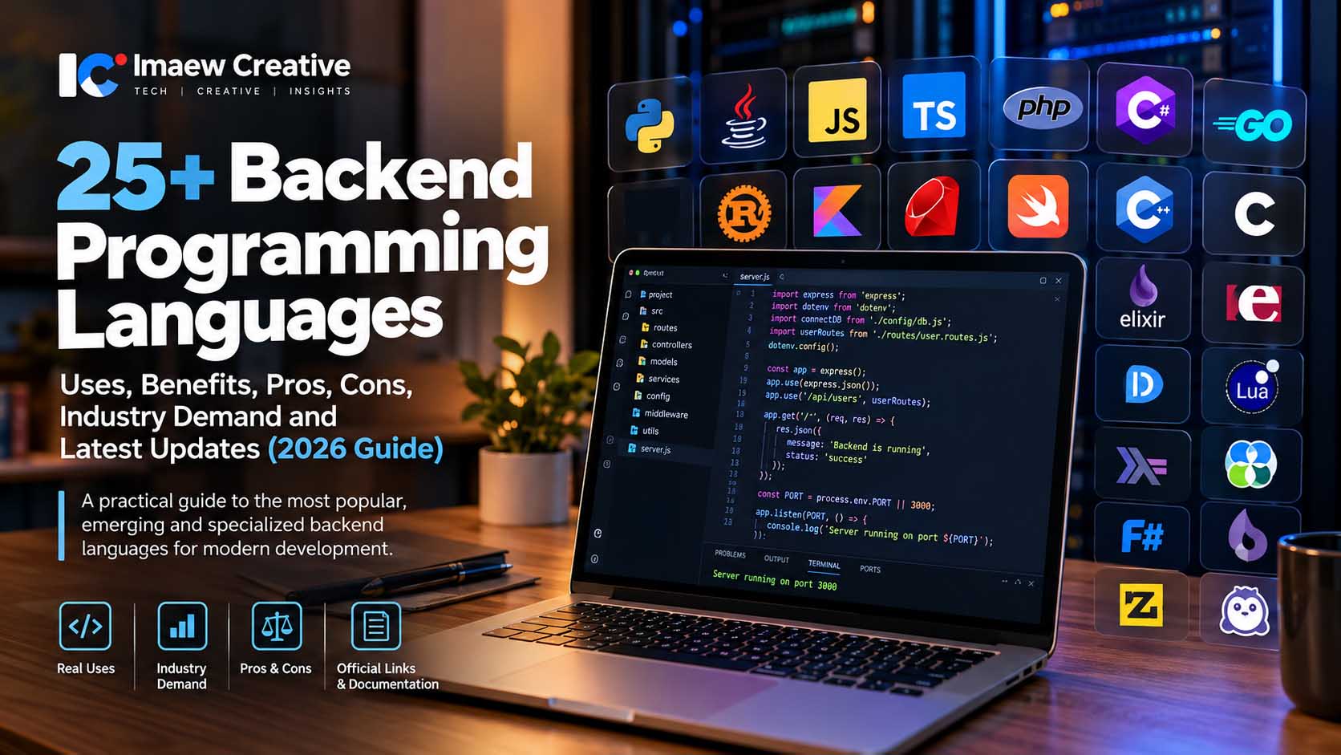Viewport: 1341px width, 755px height.
Task: Select the Industry Demand bar chart icon
Action: click(182, 626)
